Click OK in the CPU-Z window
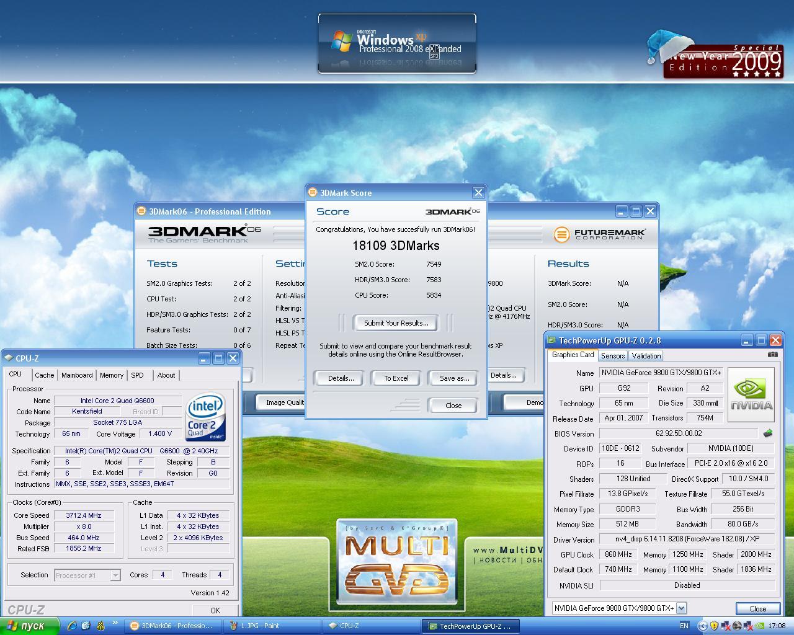 tap(215, 610)
